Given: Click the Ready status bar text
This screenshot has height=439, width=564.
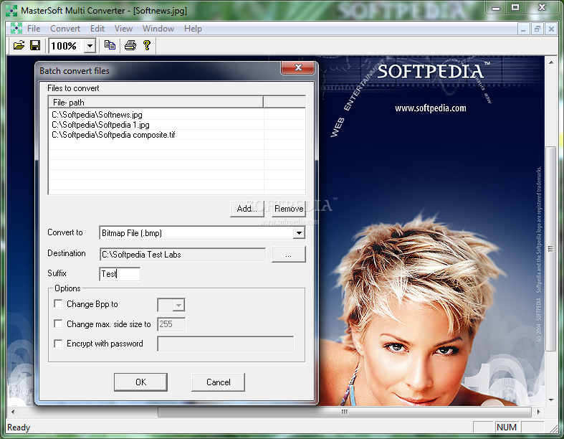Looking at the screenshot, I should (19, 428).
